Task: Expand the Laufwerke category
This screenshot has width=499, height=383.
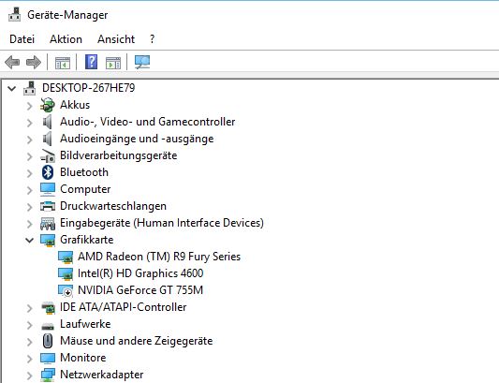Action: [x=30, y=325]
